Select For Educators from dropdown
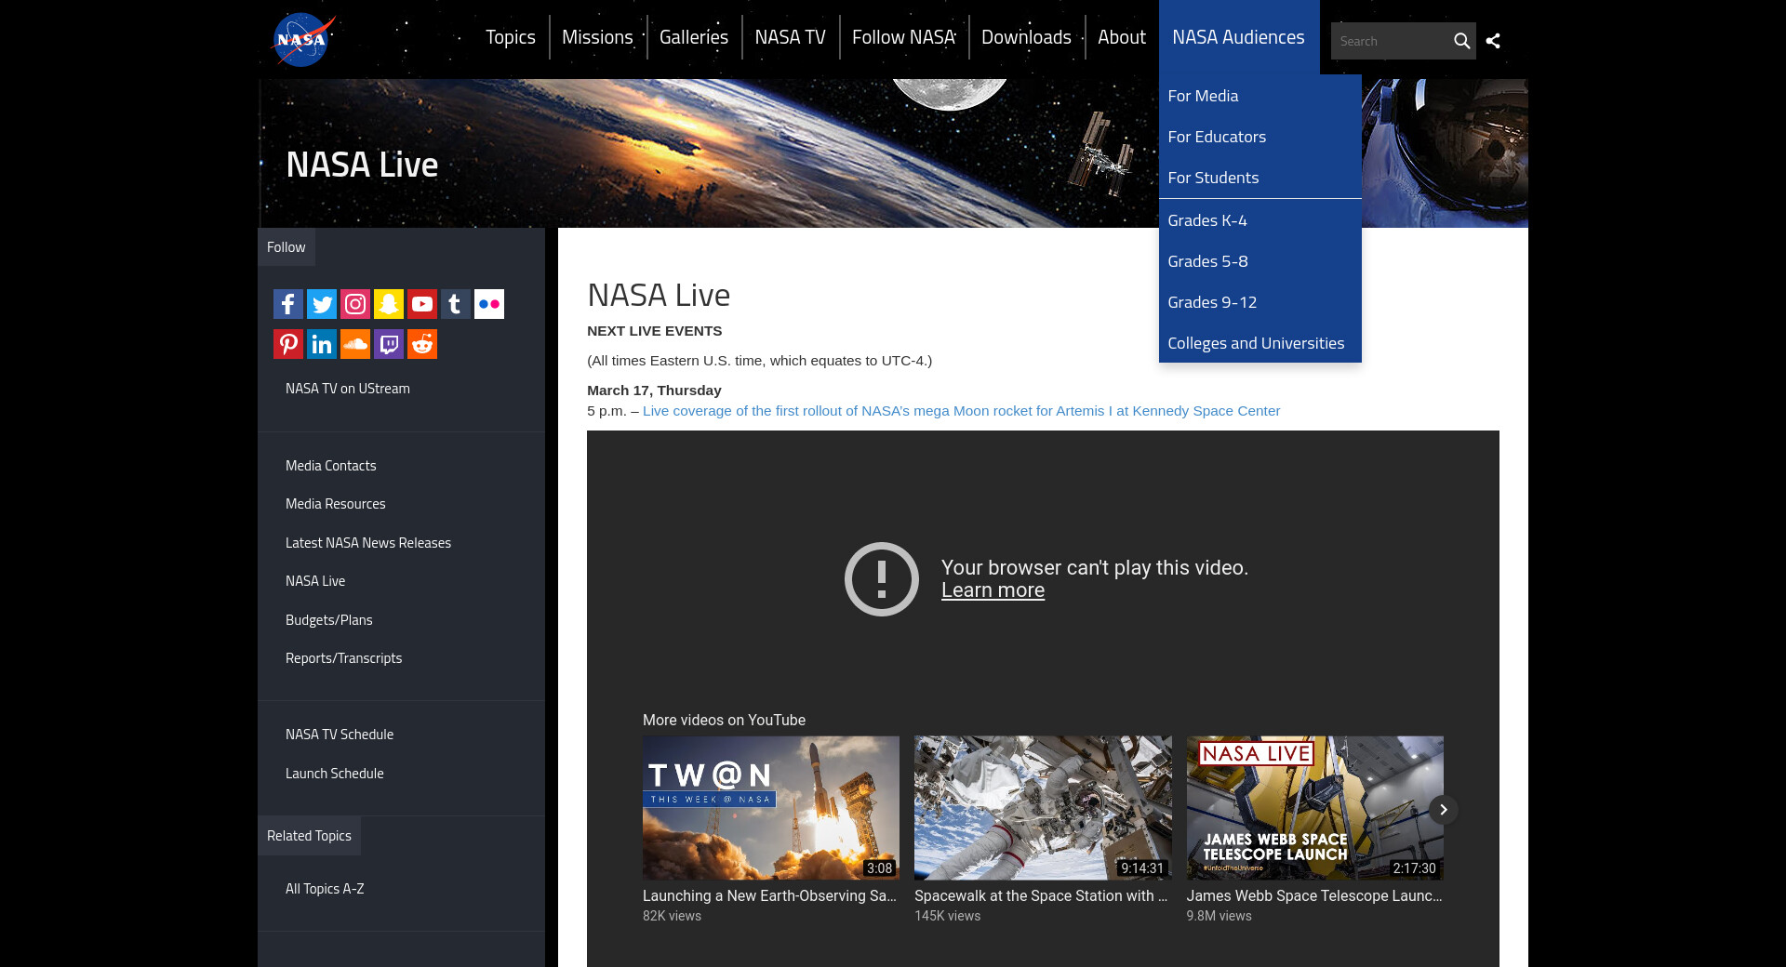This screenshot has height=967, width=1786. (1217, 137)
